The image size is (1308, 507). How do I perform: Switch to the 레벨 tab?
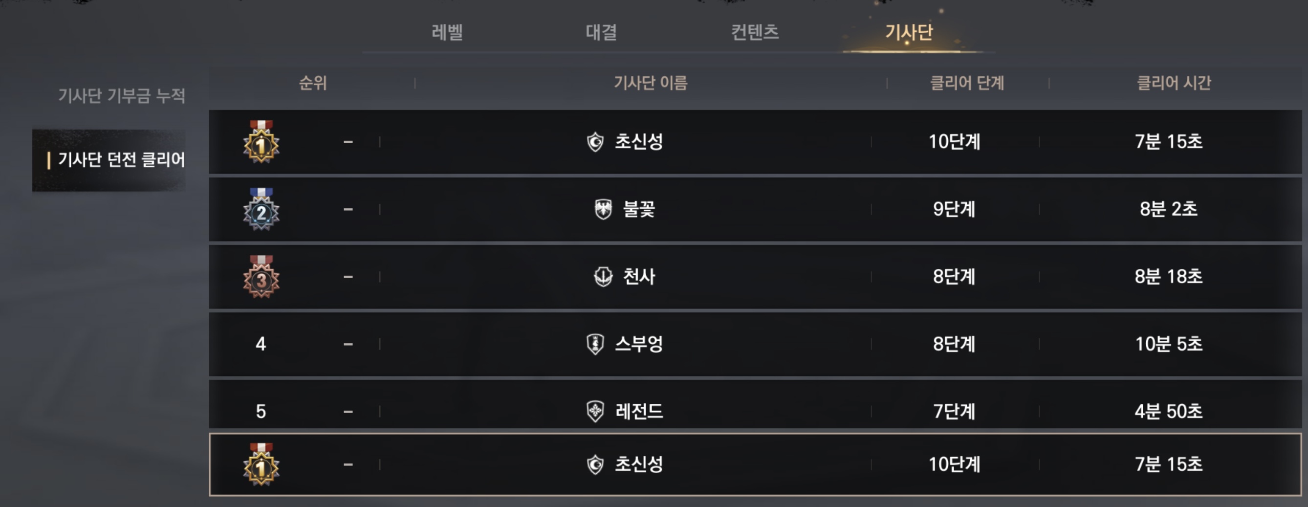pyautogui.click(x=447, y=33)
